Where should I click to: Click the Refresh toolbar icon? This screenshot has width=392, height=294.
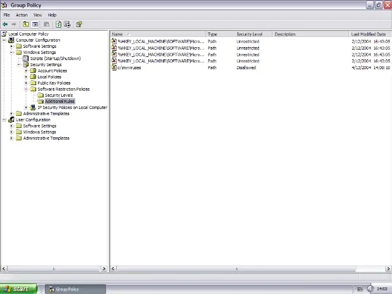(58, 24)
